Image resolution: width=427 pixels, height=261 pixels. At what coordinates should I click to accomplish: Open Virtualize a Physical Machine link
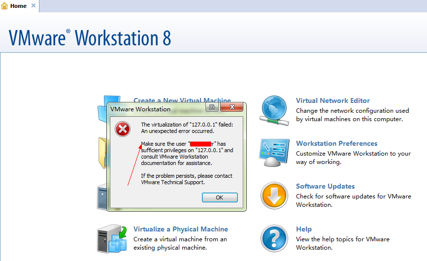[x=181, y=229]
